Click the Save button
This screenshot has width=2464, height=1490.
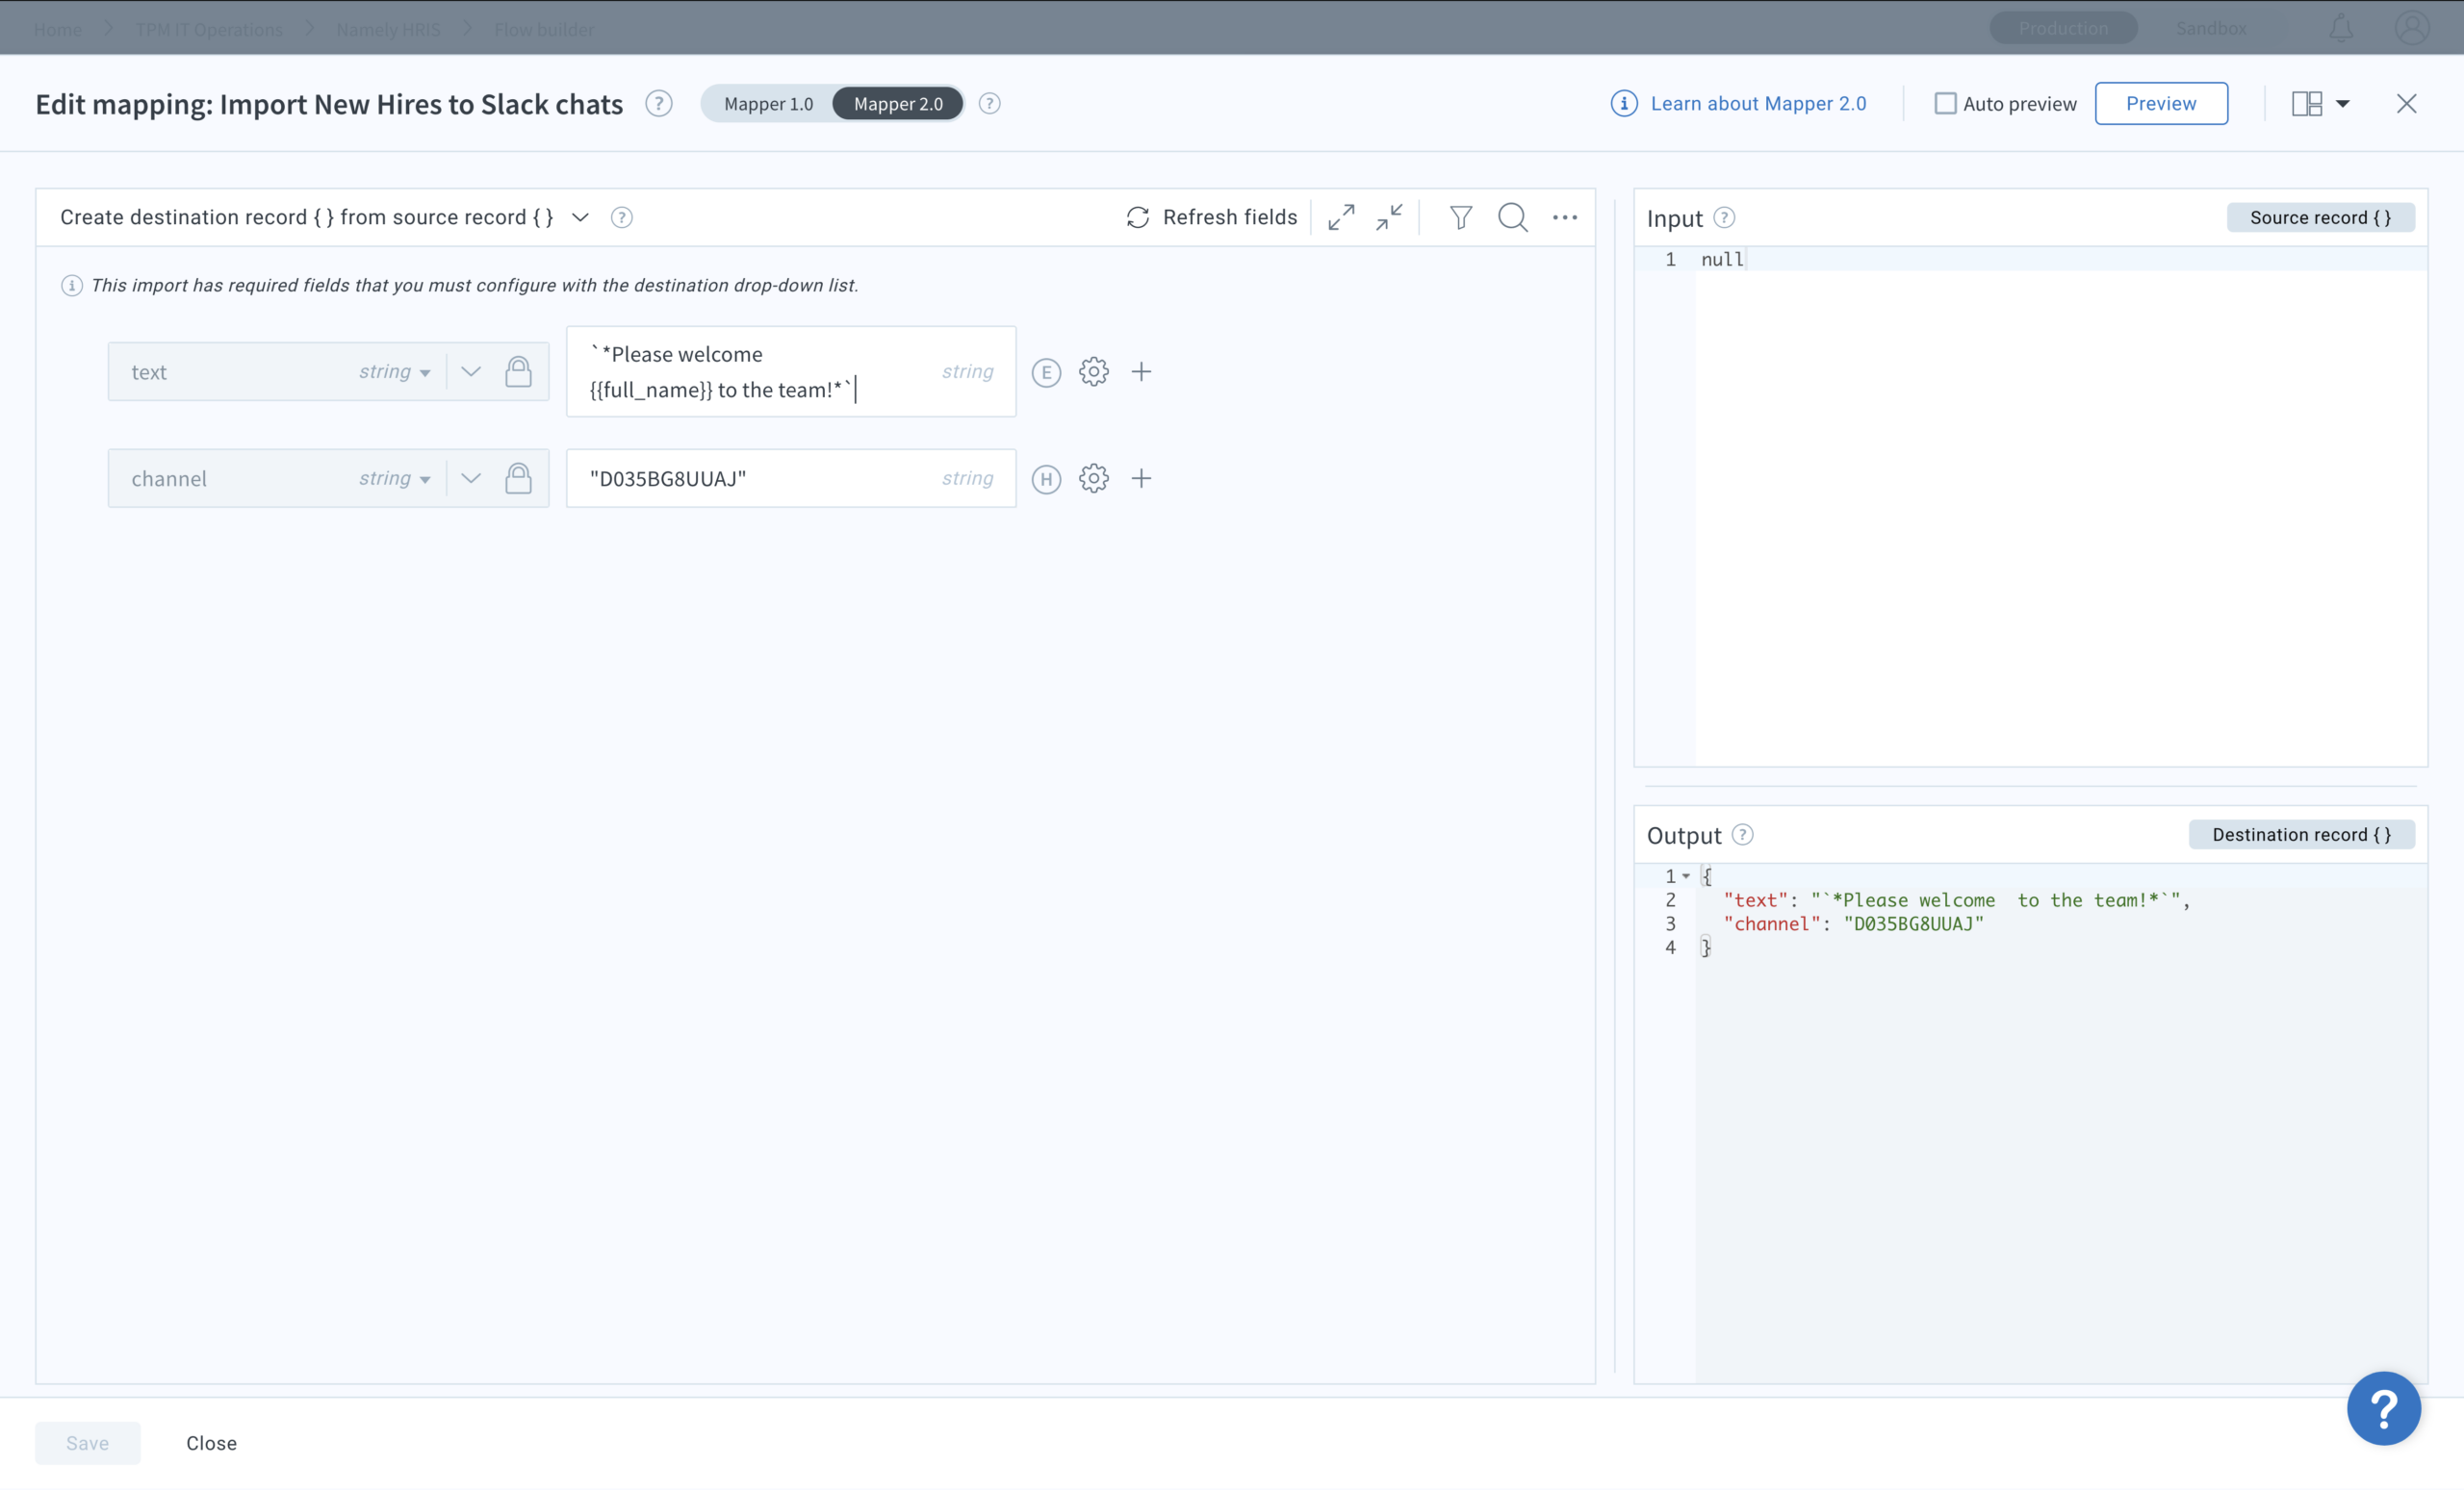(88, 1443)
